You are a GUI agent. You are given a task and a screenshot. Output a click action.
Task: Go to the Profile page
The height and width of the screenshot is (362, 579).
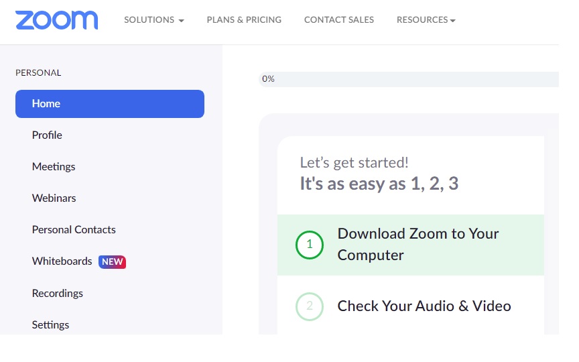(x=47, y=135)
